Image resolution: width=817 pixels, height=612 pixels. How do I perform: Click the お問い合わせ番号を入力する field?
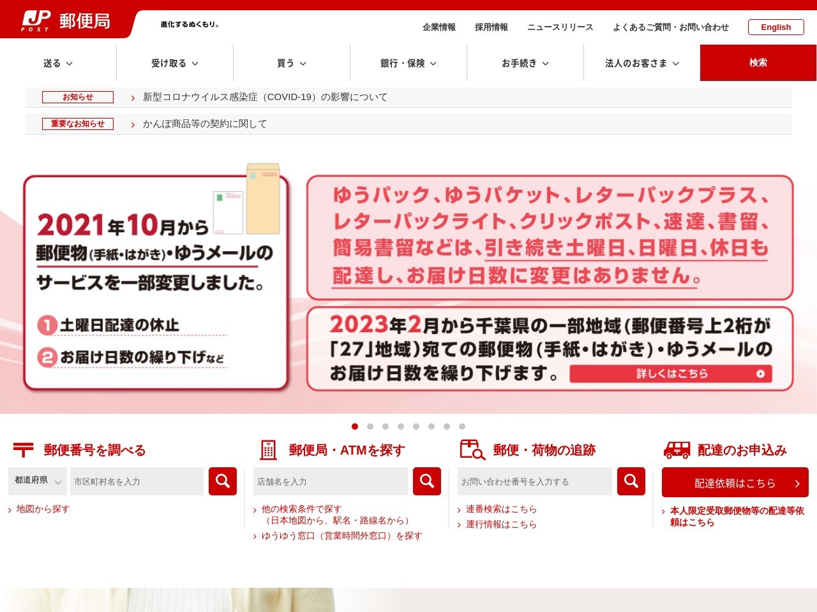pyautogui.click(x=535, y=481)
